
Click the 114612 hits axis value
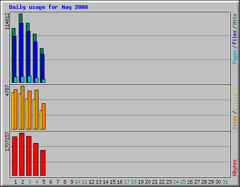tap(7, 21)
